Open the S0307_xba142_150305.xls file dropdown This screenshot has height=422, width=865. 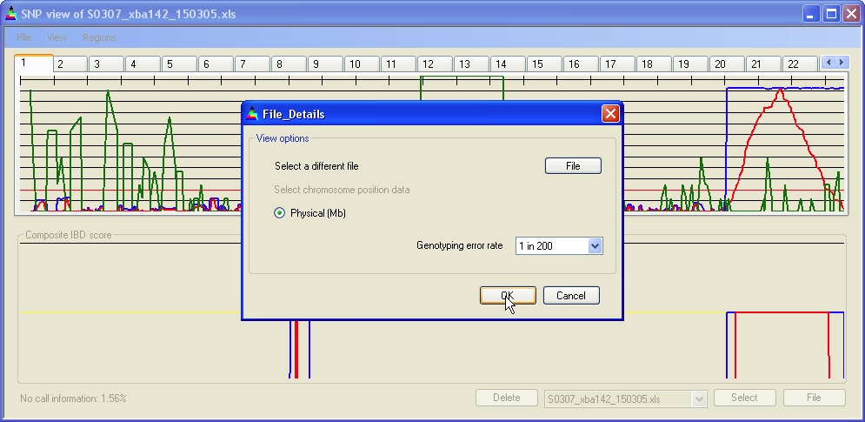pyautogui.click(x=700, y=399)
